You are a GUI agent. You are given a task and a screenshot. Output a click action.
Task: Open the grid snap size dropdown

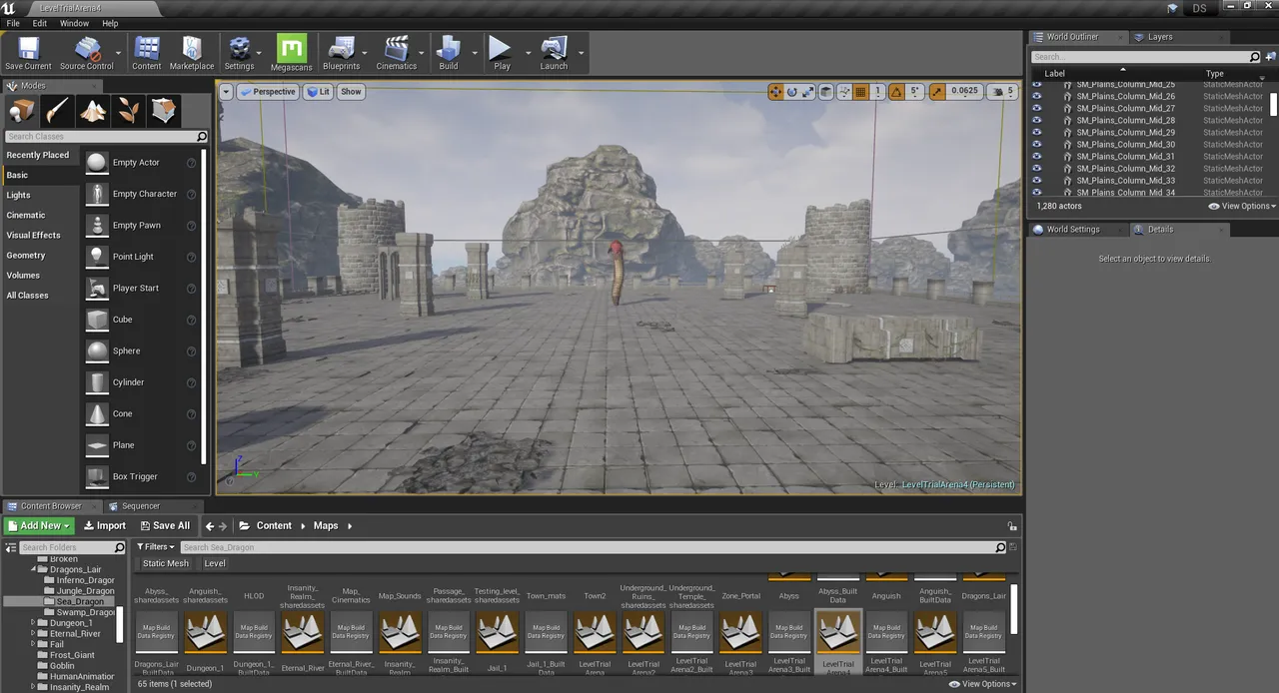(878, 92)
